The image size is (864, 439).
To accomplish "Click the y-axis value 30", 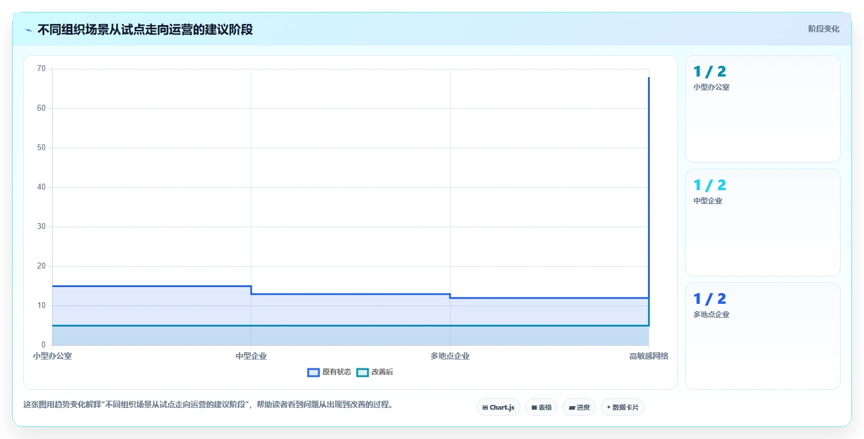I will coord(41,227).
